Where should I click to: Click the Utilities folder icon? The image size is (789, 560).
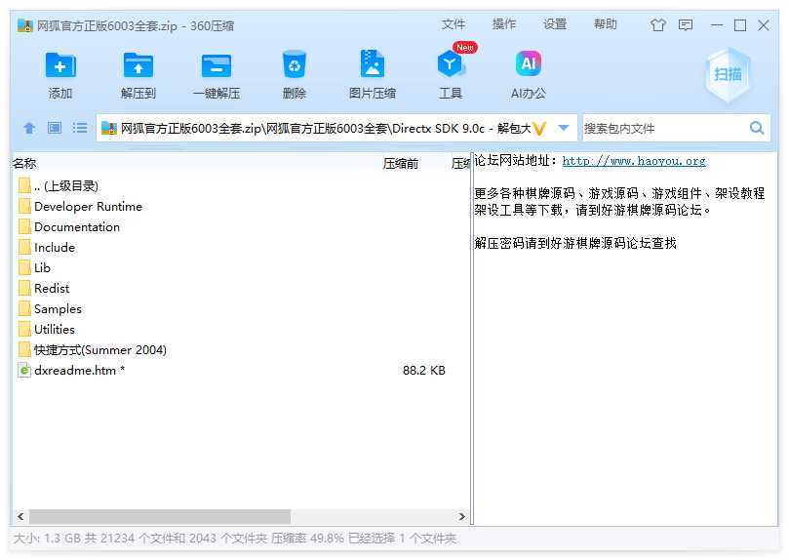coord(24,329)
